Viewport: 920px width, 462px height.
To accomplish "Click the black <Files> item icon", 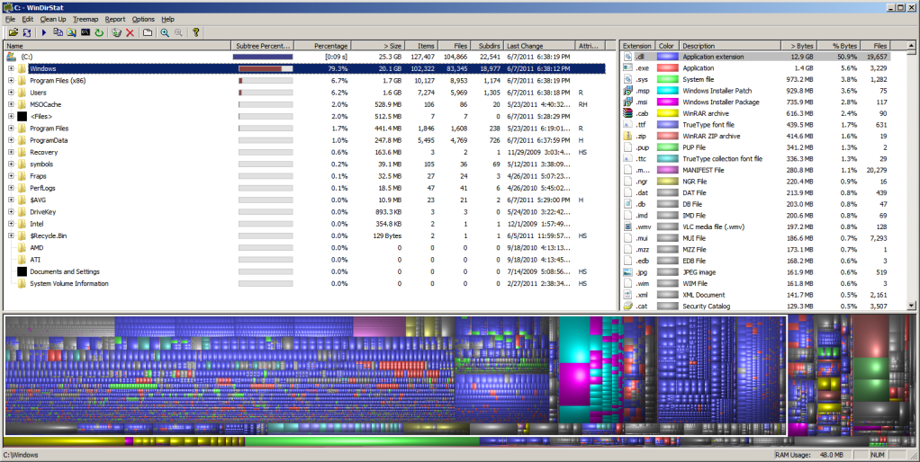I will 23,117.
